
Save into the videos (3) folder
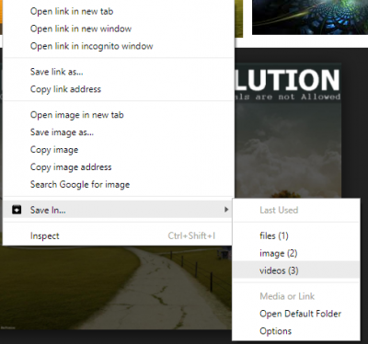coord(296,270)
